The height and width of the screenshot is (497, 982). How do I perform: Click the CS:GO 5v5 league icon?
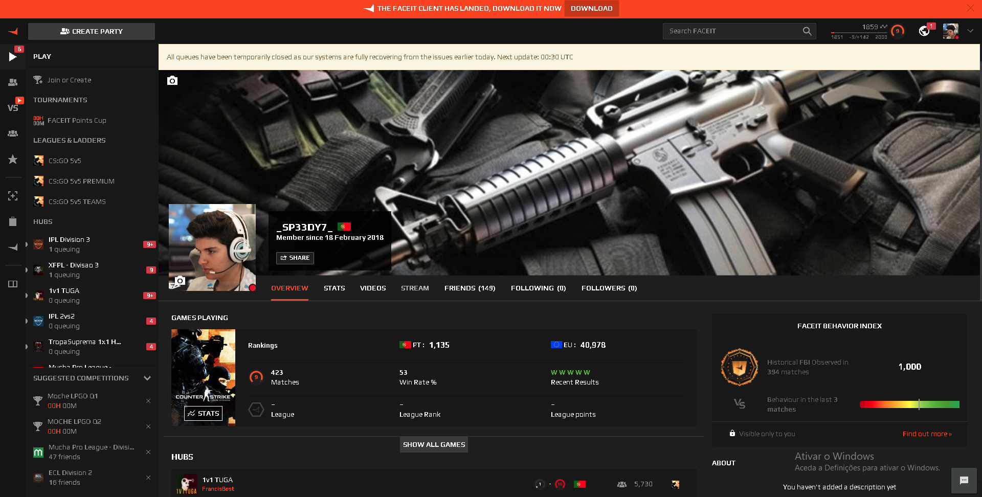click(x=38, y=161)
